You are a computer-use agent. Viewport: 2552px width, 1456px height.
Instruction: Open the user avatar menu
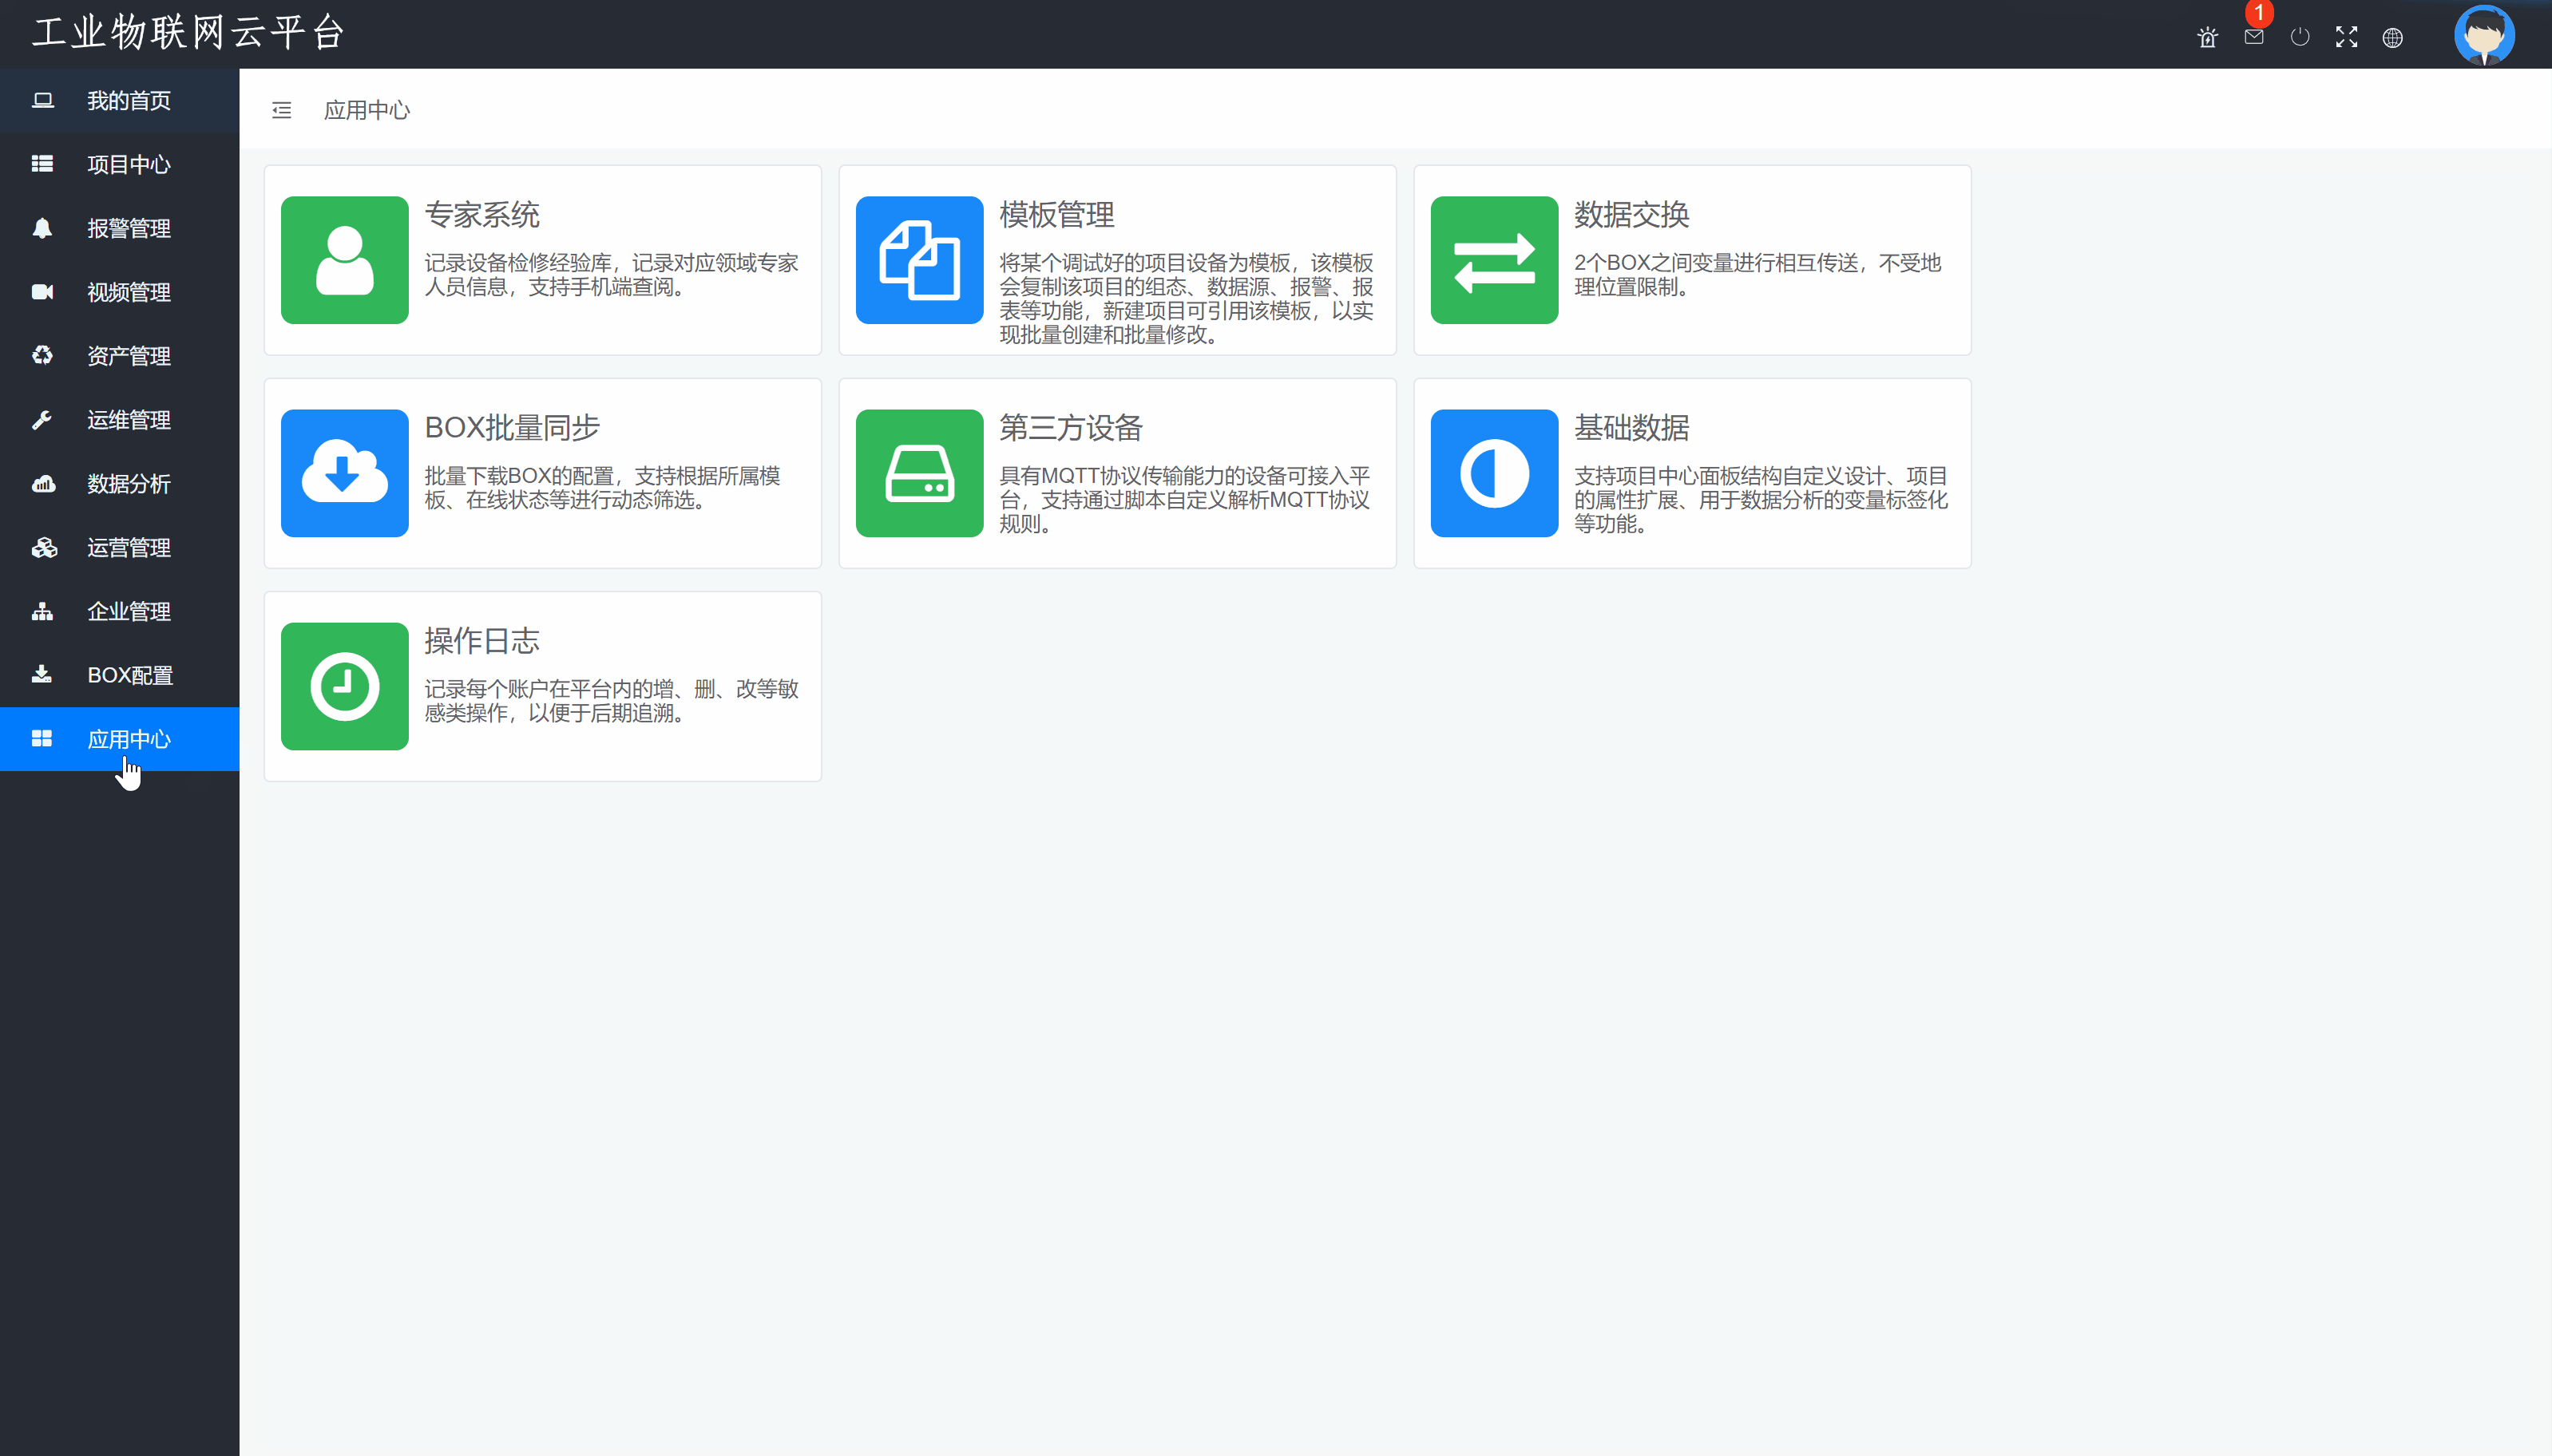click(x=2484, y=35)
